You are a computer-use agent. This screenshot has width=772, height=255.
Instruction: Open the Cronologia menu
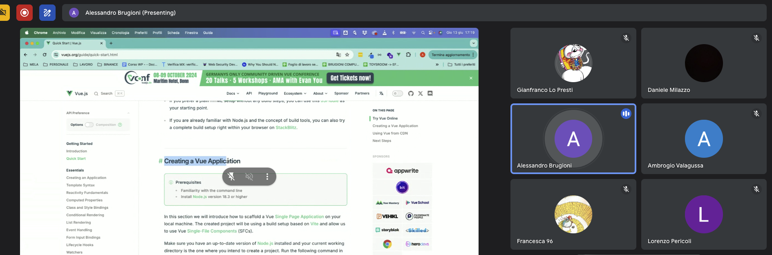pos(120,33)
